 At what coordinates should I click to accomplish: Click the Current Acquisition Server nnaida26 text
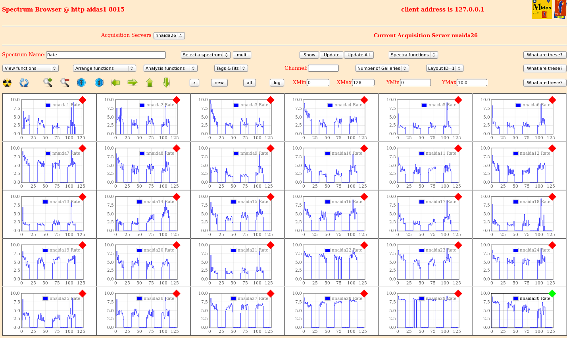click(425, 35)
